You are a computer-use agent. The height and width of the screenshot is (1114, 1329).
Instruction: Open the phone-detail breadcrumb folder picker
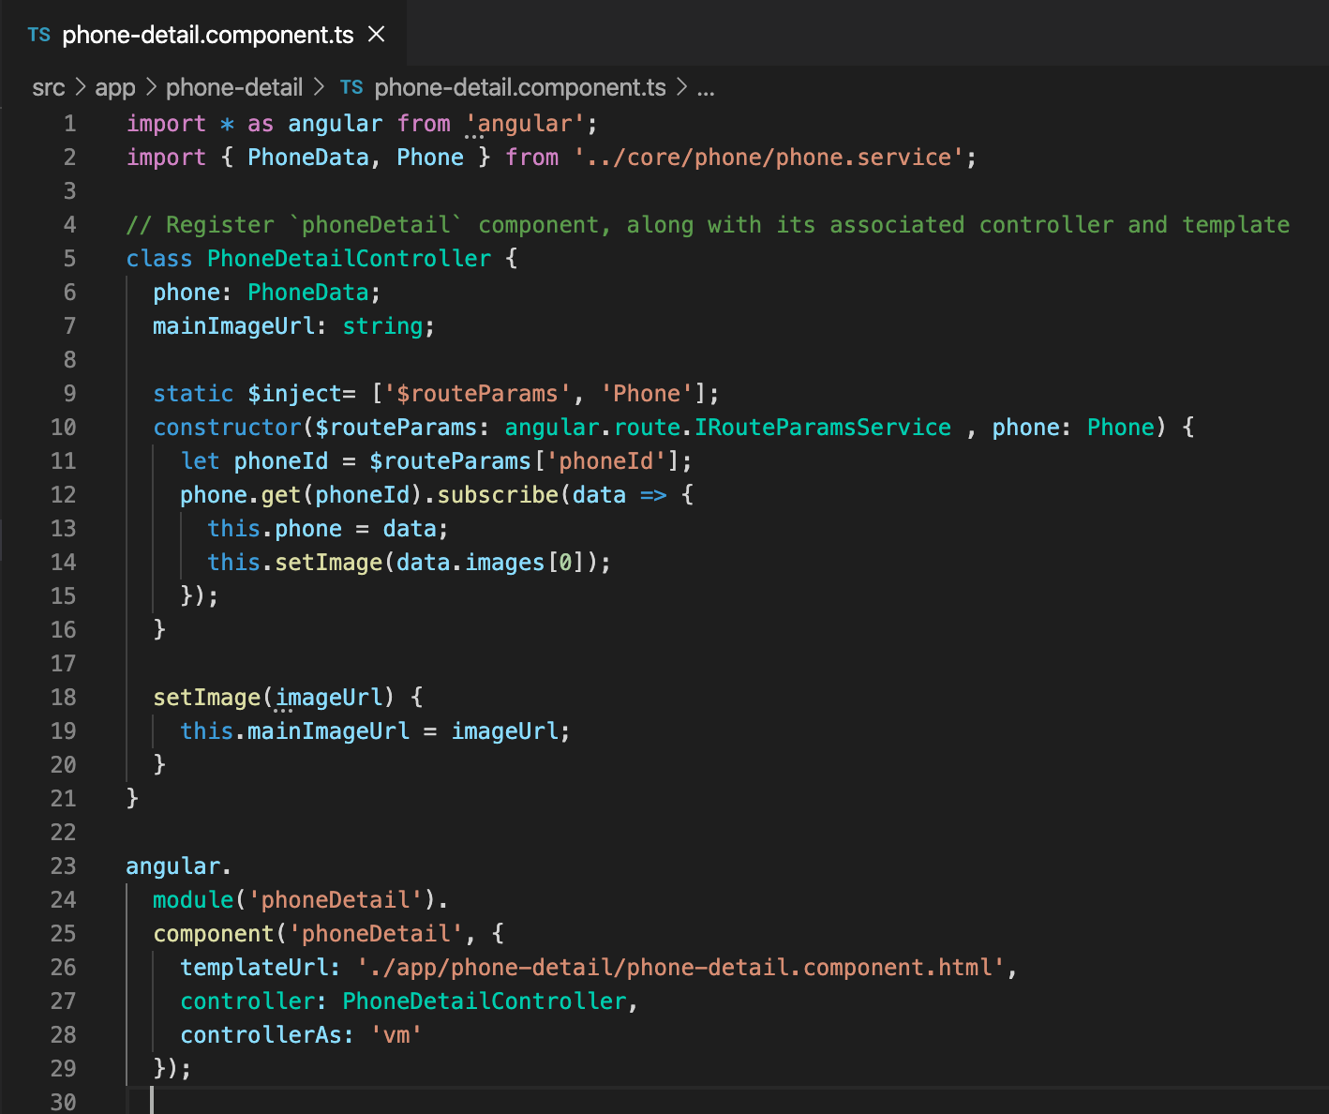tap(234, 86)
